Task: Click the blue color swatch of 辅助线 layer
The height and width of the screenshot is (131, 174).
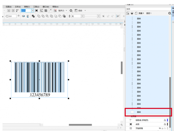Action: (167, 120)
